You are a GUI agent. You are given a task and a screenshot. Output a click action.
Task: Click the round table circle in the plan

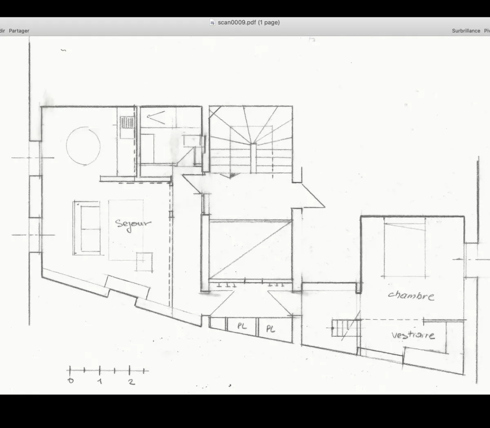click(x=83, y=146)
